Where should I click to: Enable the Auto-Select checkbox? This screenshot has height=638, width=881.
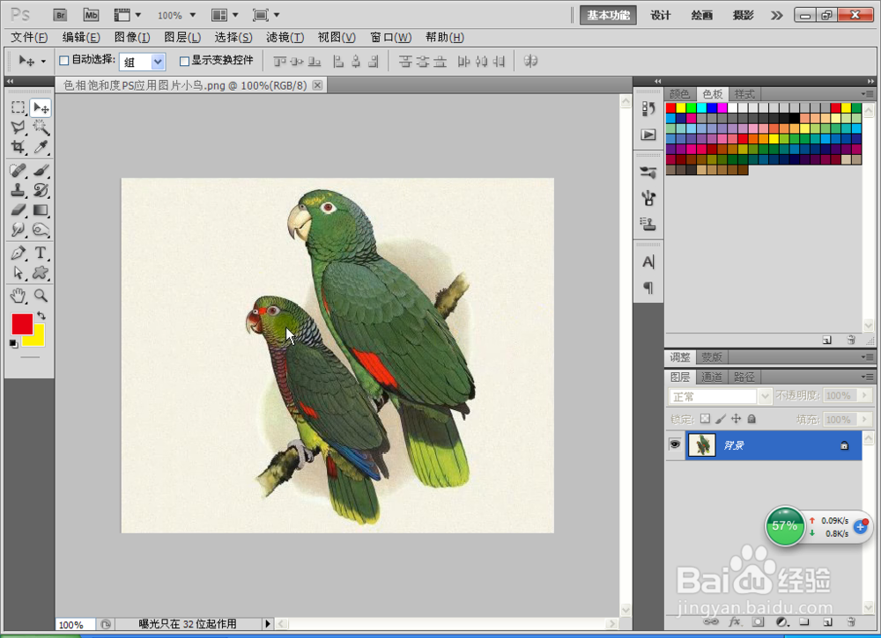coord(64,61)
